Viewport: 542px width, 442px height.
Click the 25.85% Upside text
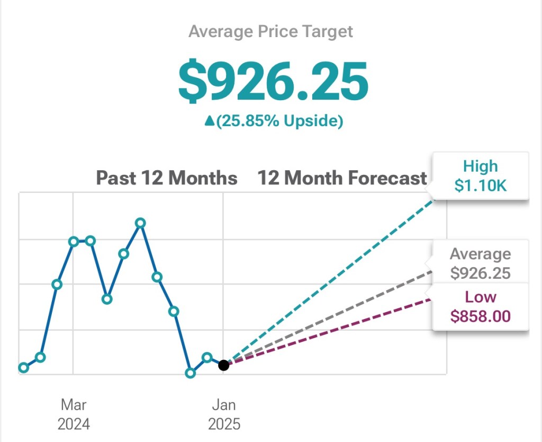[279, 121]
